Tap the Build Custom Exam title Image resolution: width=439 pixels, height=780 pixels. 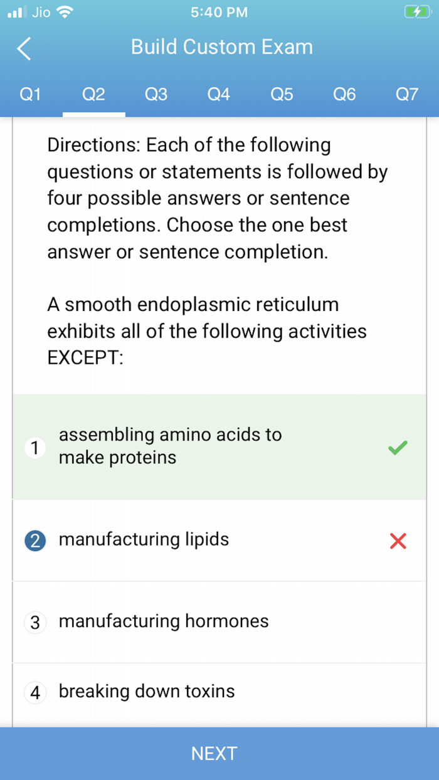pos(221,46)
